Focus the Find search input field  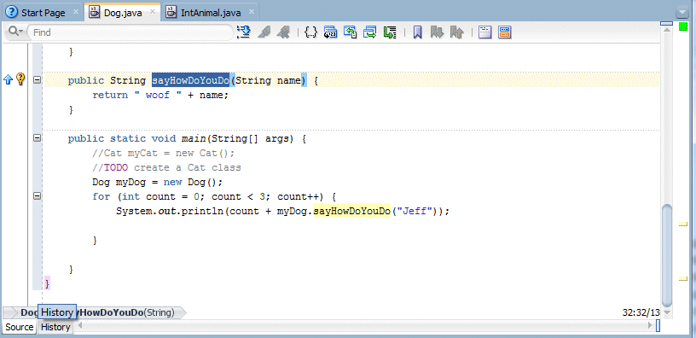130,32
